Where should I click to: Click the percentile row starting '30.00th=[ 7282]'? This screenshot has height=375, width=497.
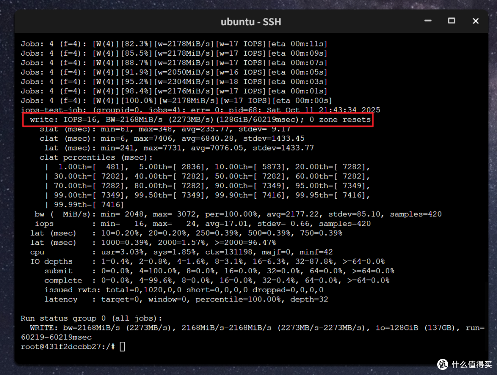point(207,177)
